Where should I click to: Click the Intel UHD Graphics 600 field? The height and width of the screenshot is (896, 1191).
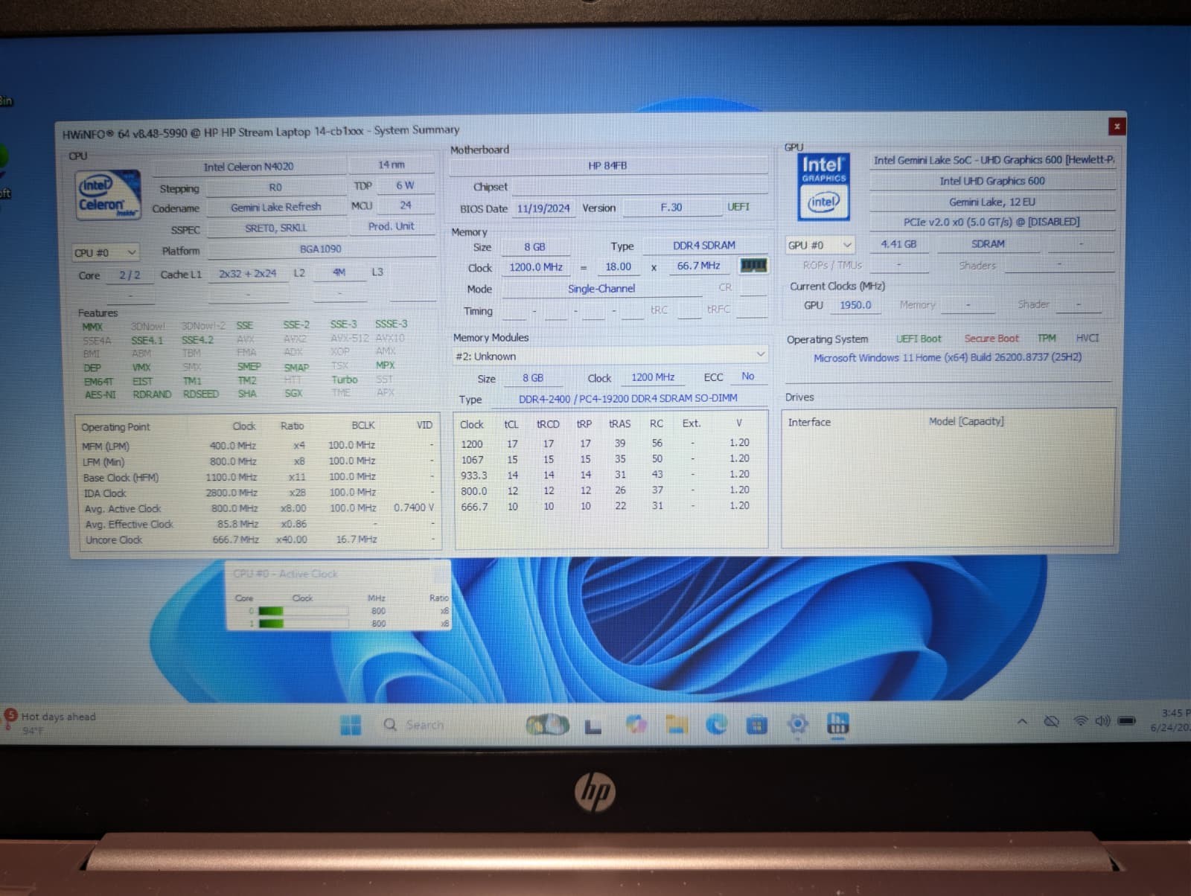(x=992, y=181)
